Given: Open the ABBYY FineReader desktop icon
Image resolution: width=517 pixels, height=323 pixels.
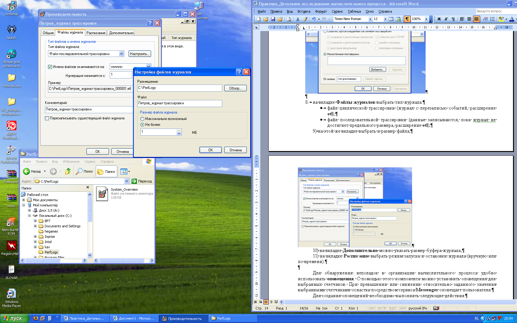Looking at the screenshot, I should coord(12,130).
